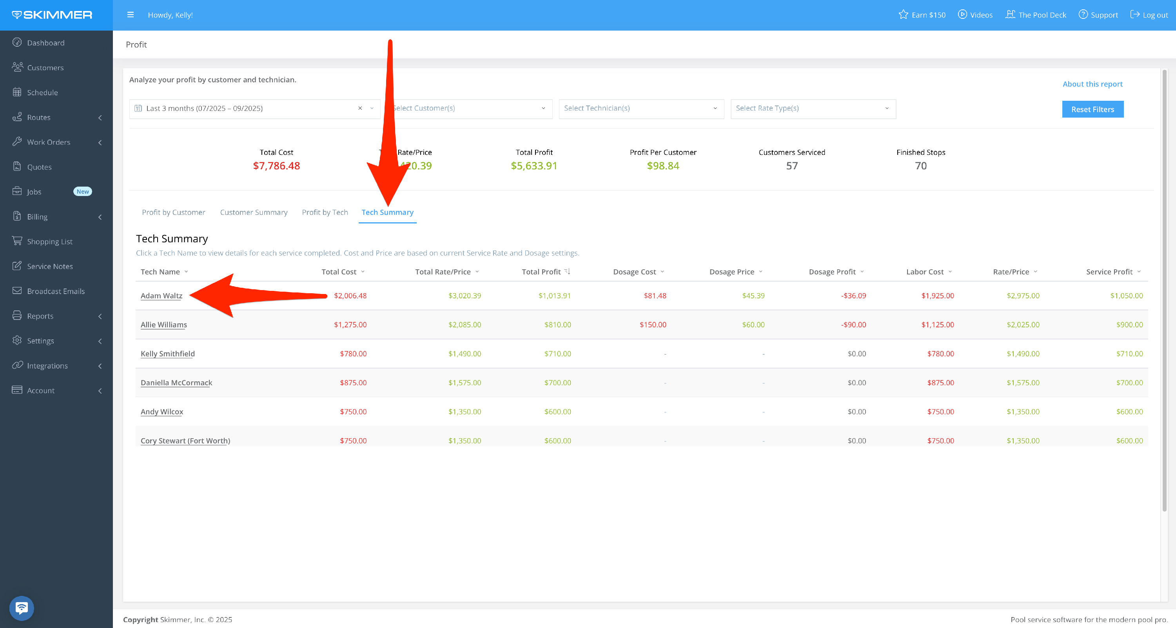Open Dashboard from the sidebar

tap(45, 42)
